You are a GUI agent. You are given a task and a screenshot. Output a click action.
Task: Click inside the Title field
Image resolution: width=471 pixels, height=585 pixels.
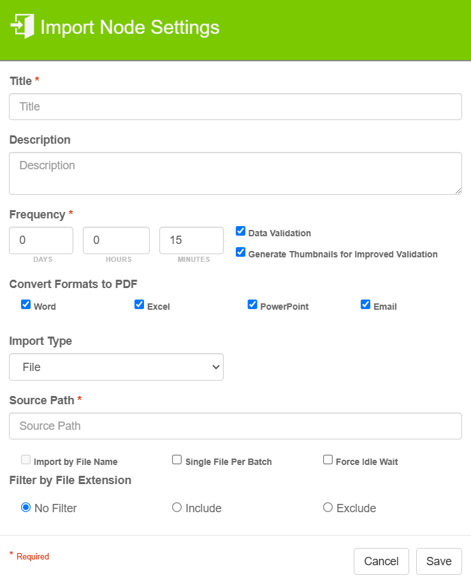click(235, 107)
